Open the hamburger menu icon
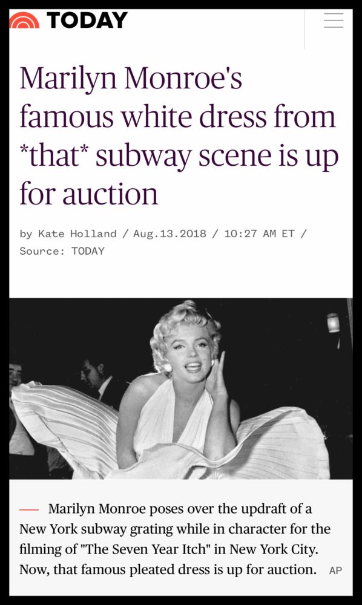The width and height of the screenshot is (362, 605). 334,20
